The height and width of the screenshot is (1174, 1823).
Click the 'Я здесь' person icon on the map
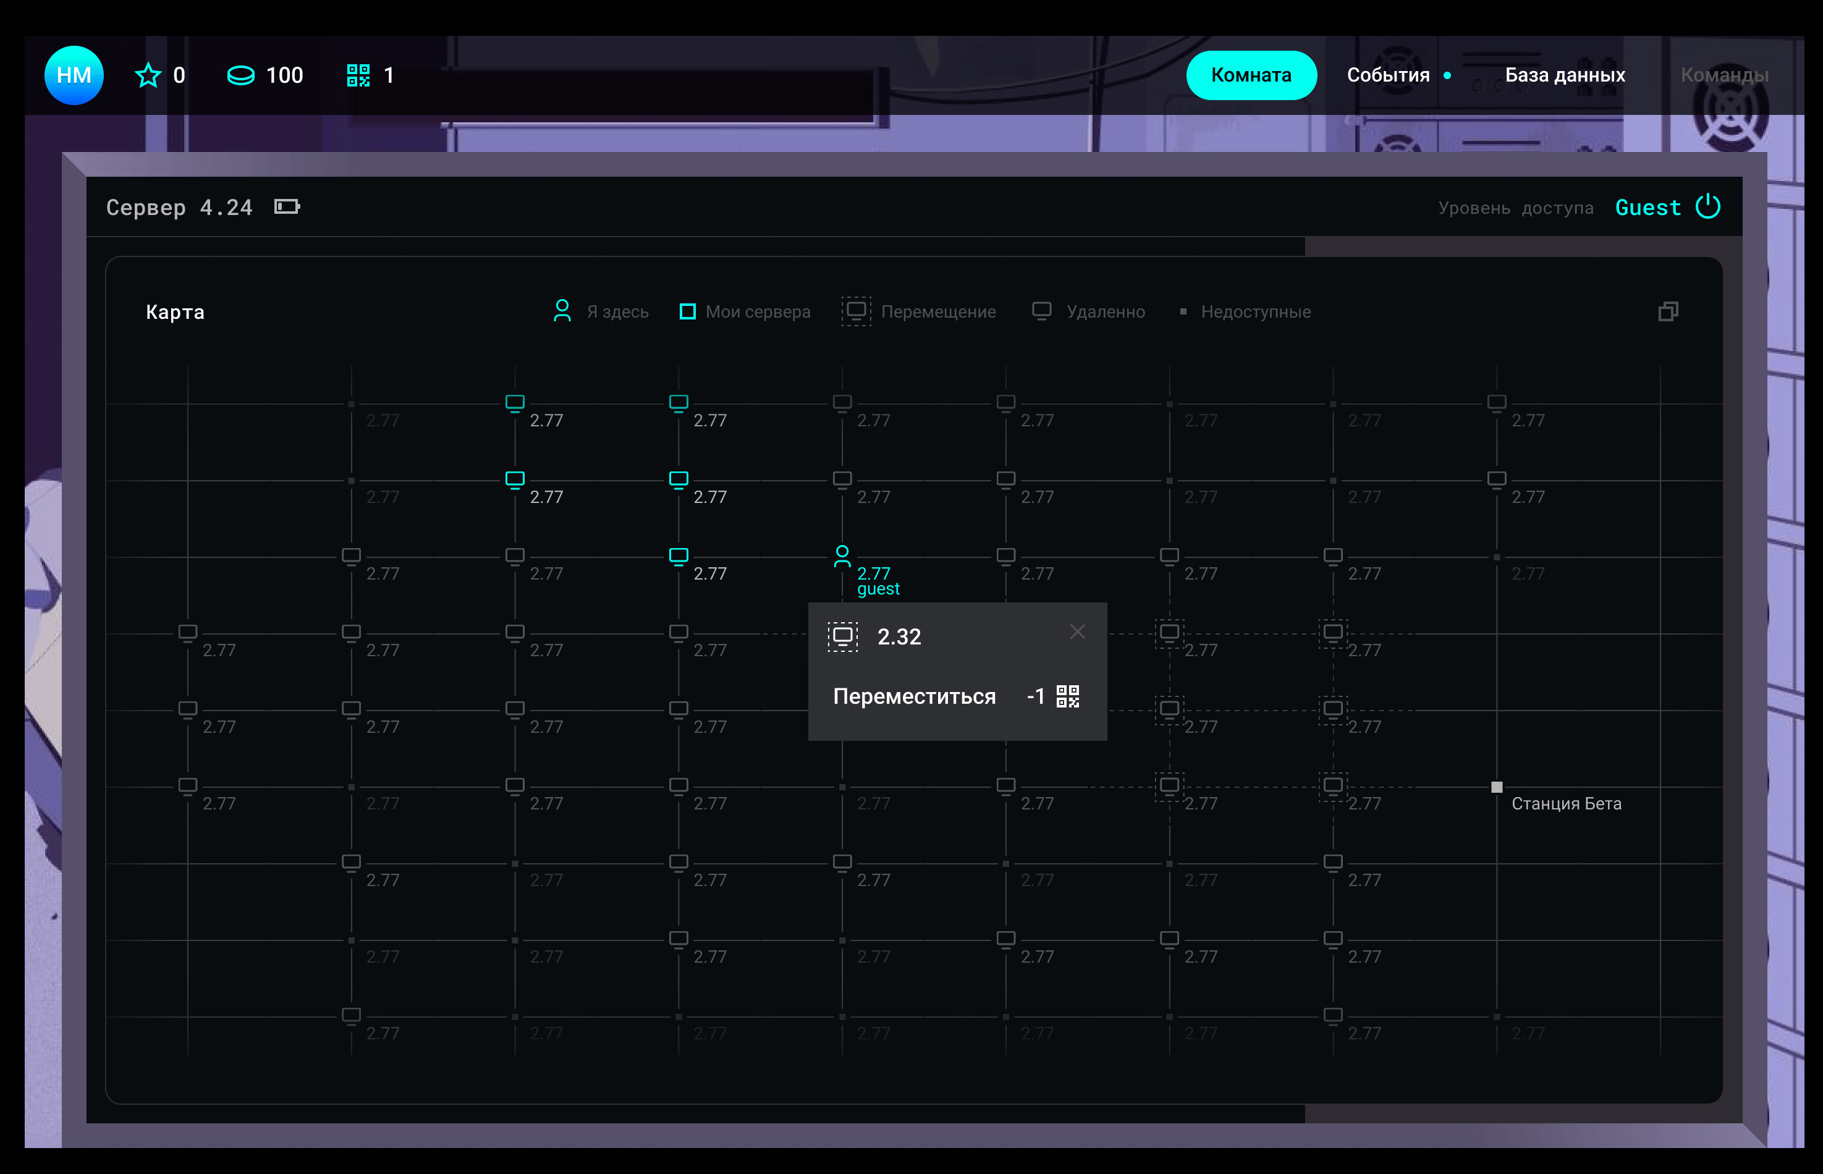point(842,555)
